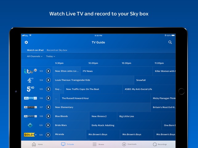Tap the battery indicator in status bar

[x=173, y=35]
